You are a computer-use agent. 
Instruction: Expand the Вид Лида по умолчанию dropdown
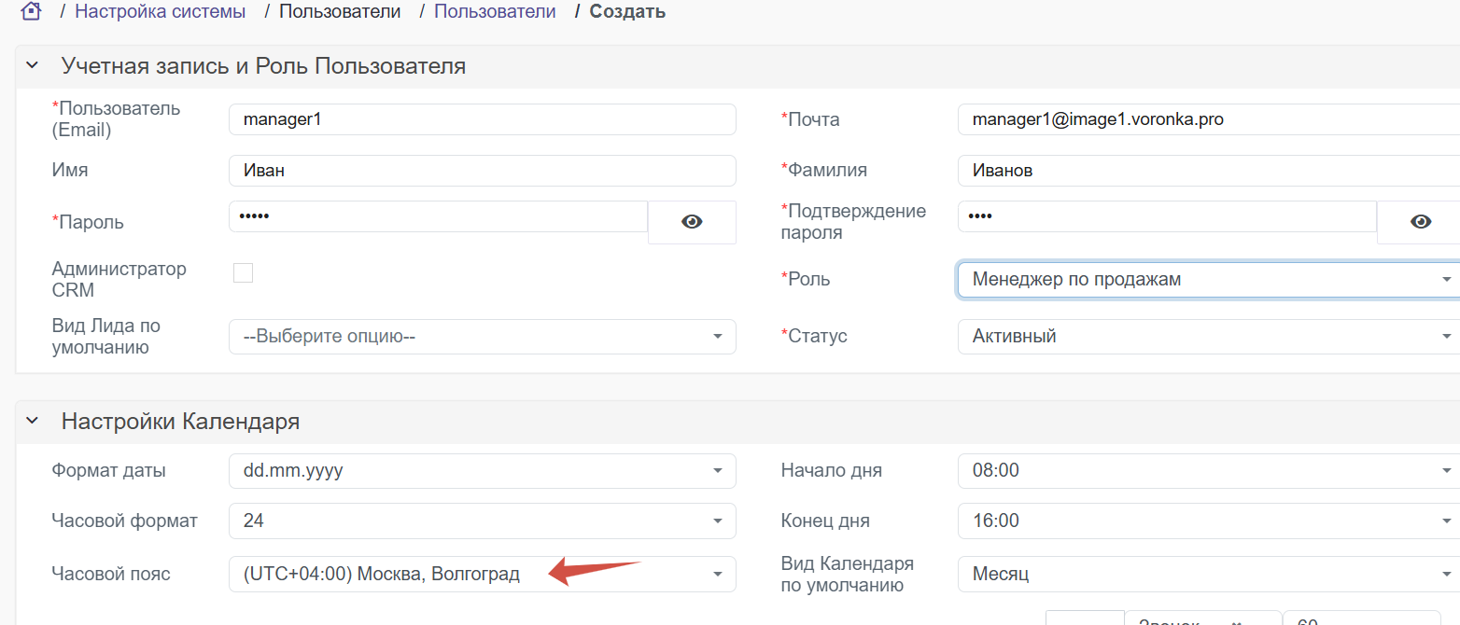tap(482, 337)
